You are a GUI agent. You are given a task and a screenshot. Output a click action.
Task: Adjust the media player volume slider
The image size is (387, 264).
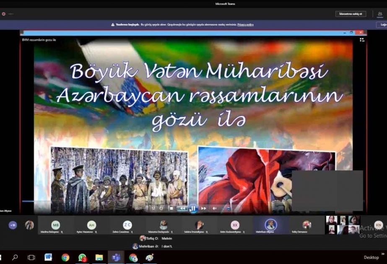pyautogui.click(x=229, y=209)
